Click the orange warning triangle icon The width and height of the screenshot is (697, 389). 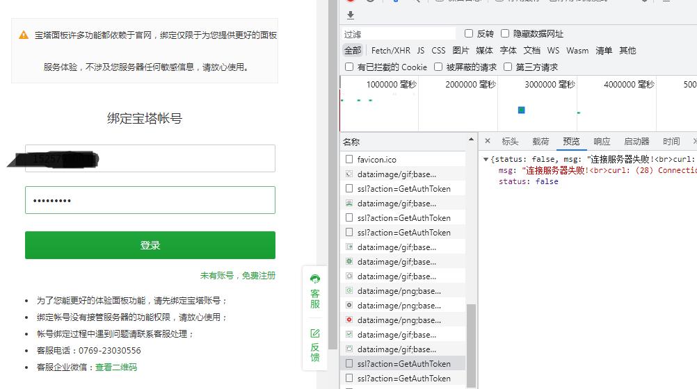point(24,35)
